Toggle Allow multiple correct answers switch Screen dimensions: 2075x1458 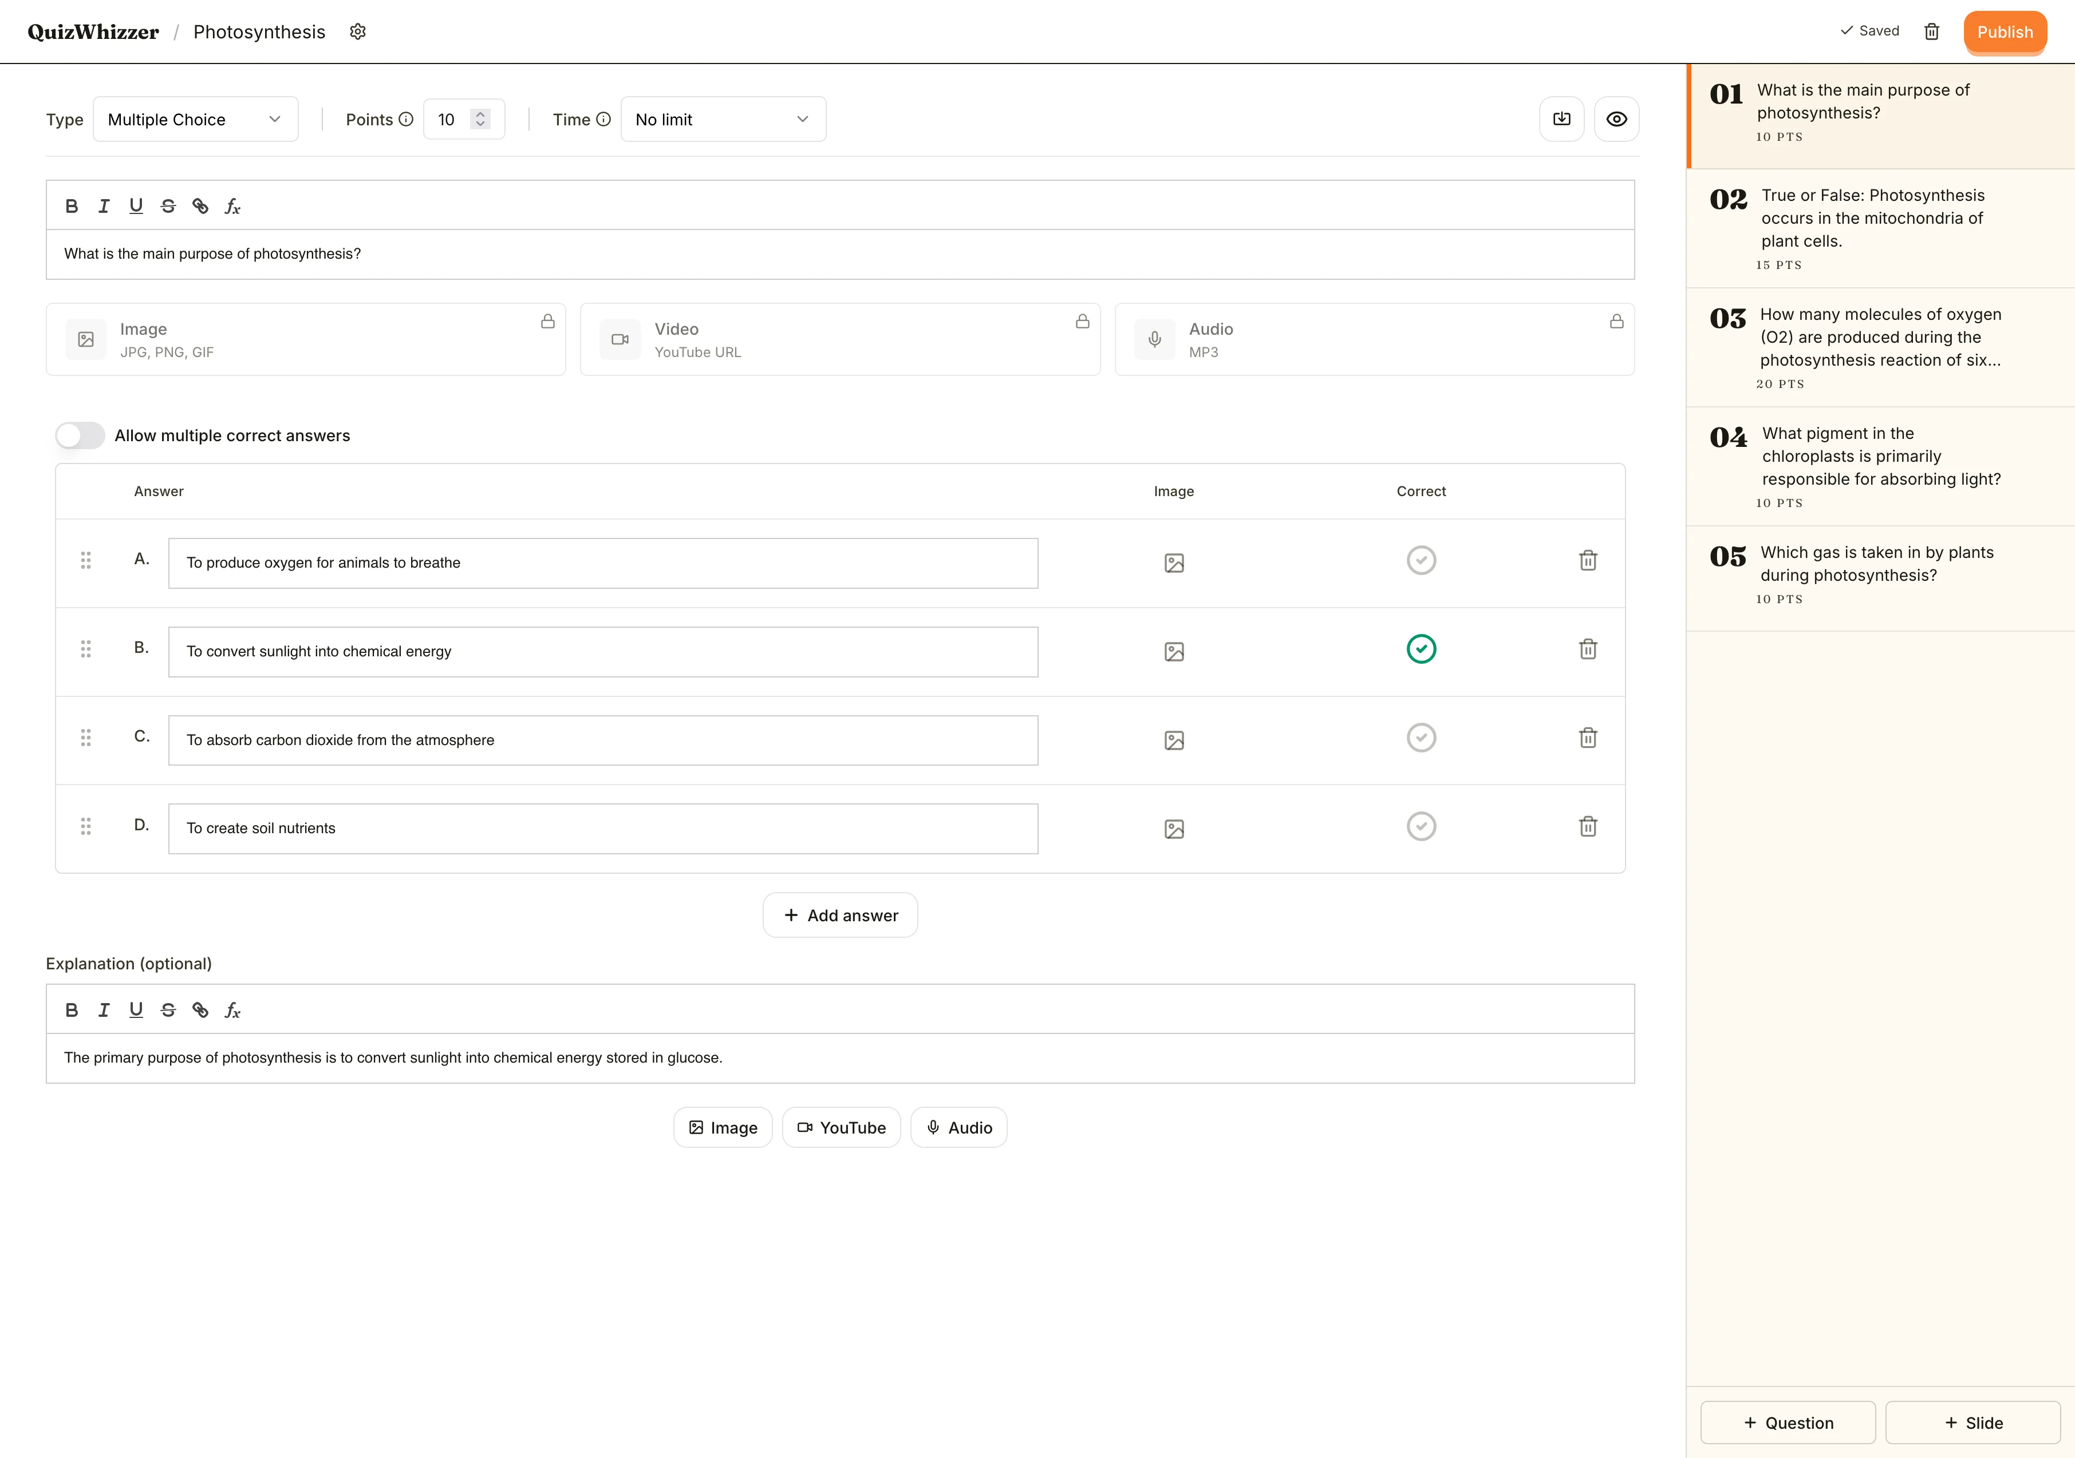[80, 435]
